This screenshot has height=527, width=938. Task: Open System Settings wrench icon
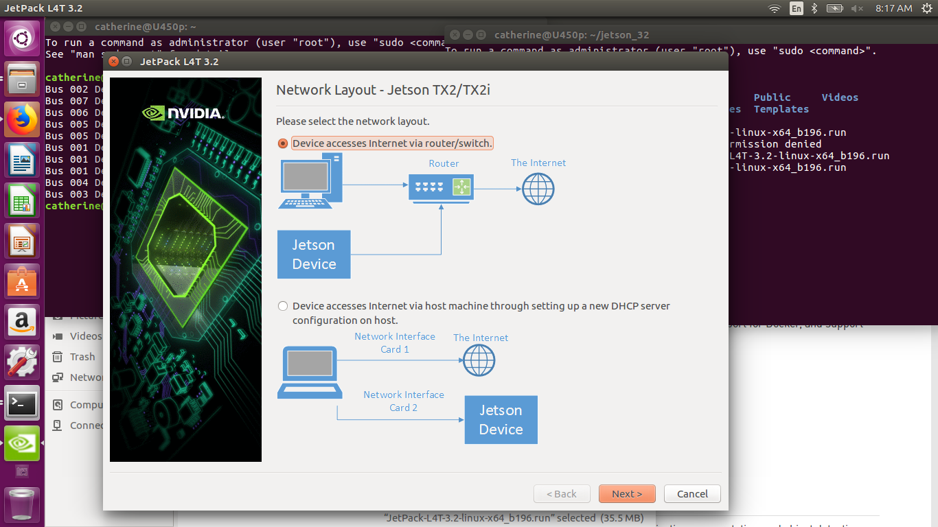pyautogui.click(x=22, y=362)
